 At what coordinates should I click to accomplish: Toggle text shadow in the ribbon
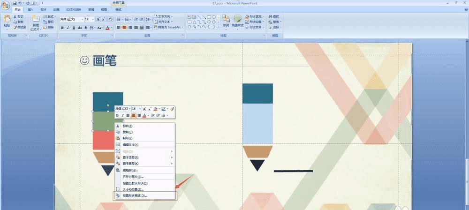click(86, 28)
